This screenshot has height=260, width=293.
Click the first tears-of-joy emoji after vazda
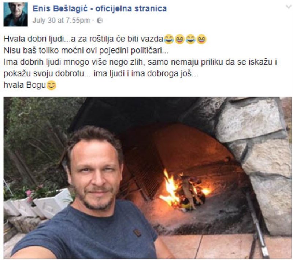coord(169,39)
